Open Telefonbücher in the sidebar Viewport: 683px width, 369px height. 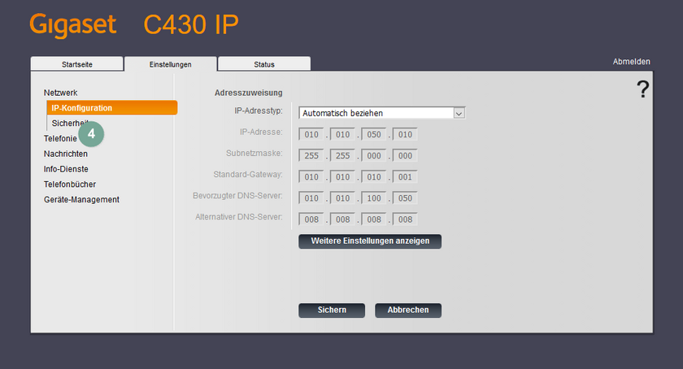[70, 184]
